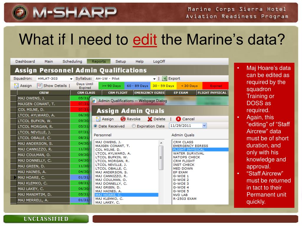Click the Personnel list scrollbar thumb
302x226 pixels.
[x=161, y=158]
